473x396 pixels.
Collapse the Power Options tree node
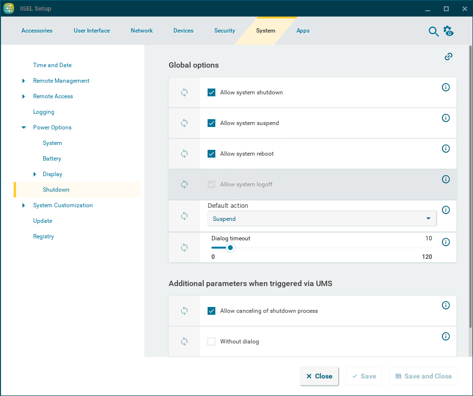pos(24,127)
